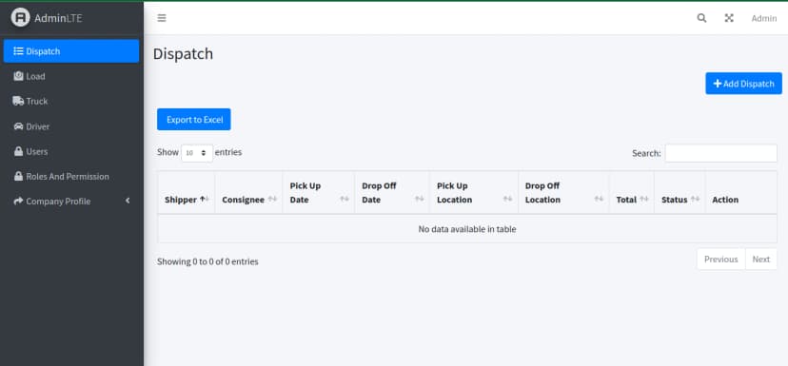The width and height of the screenshot is (788, 366).
Task: Click the Roles And Permission lock icon
Action: [x=19, y=176]
